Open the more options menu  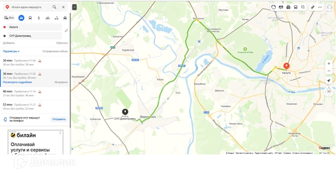(320, 7)
